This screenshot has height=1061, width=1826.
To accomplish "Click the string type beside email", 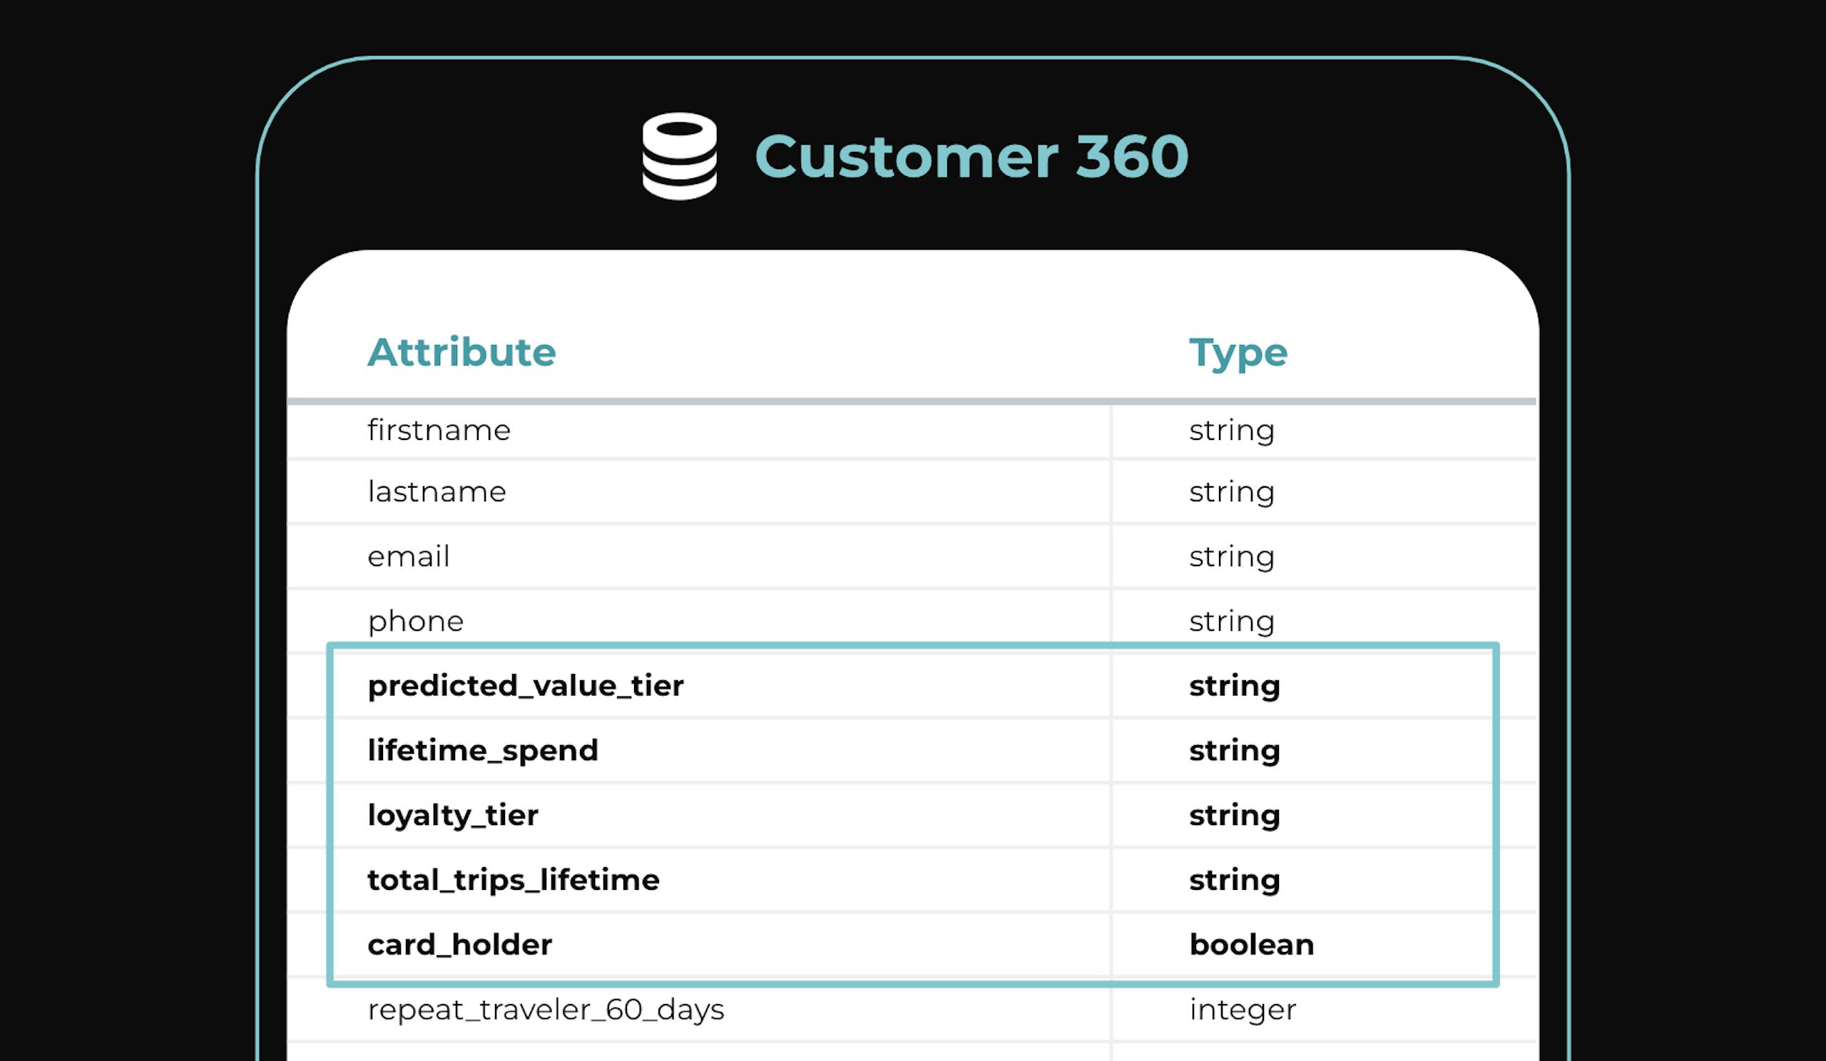I will [x=1232, y=556].
